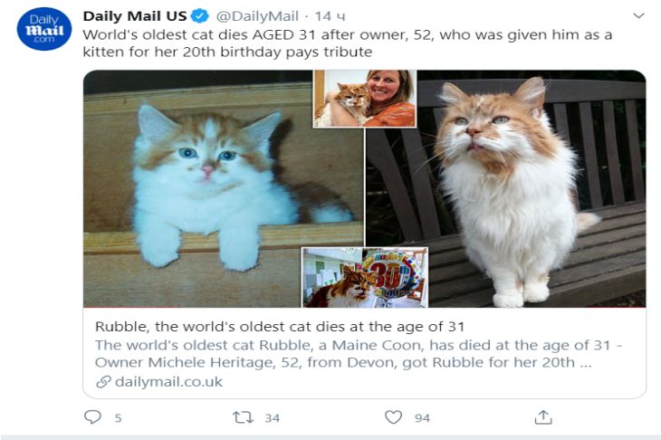Click the reply speech bubble icon
Screen dimensions: 661x440
click(92, 417)
